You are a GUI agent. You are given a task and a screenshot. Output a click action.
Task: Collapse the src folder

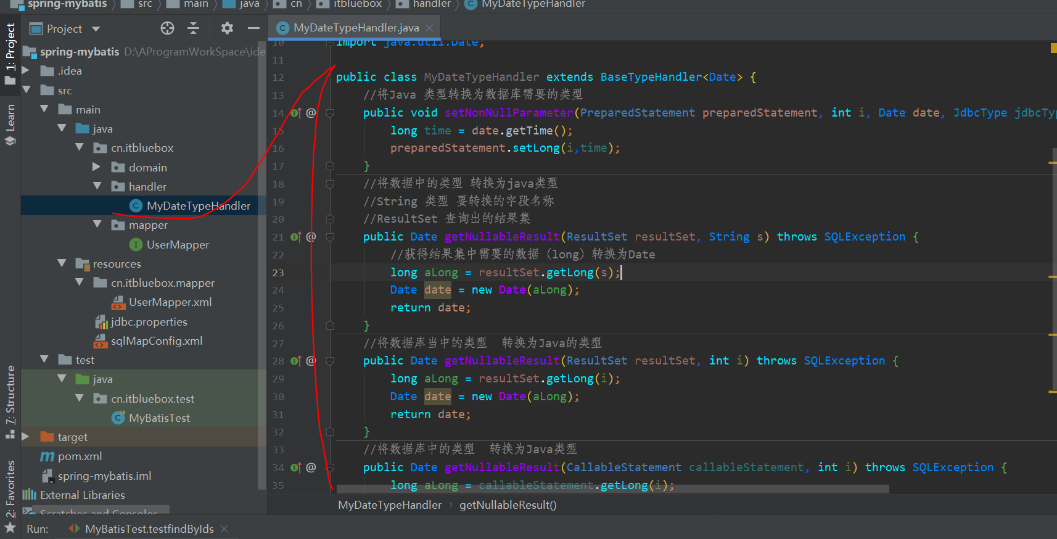(26, 90)
